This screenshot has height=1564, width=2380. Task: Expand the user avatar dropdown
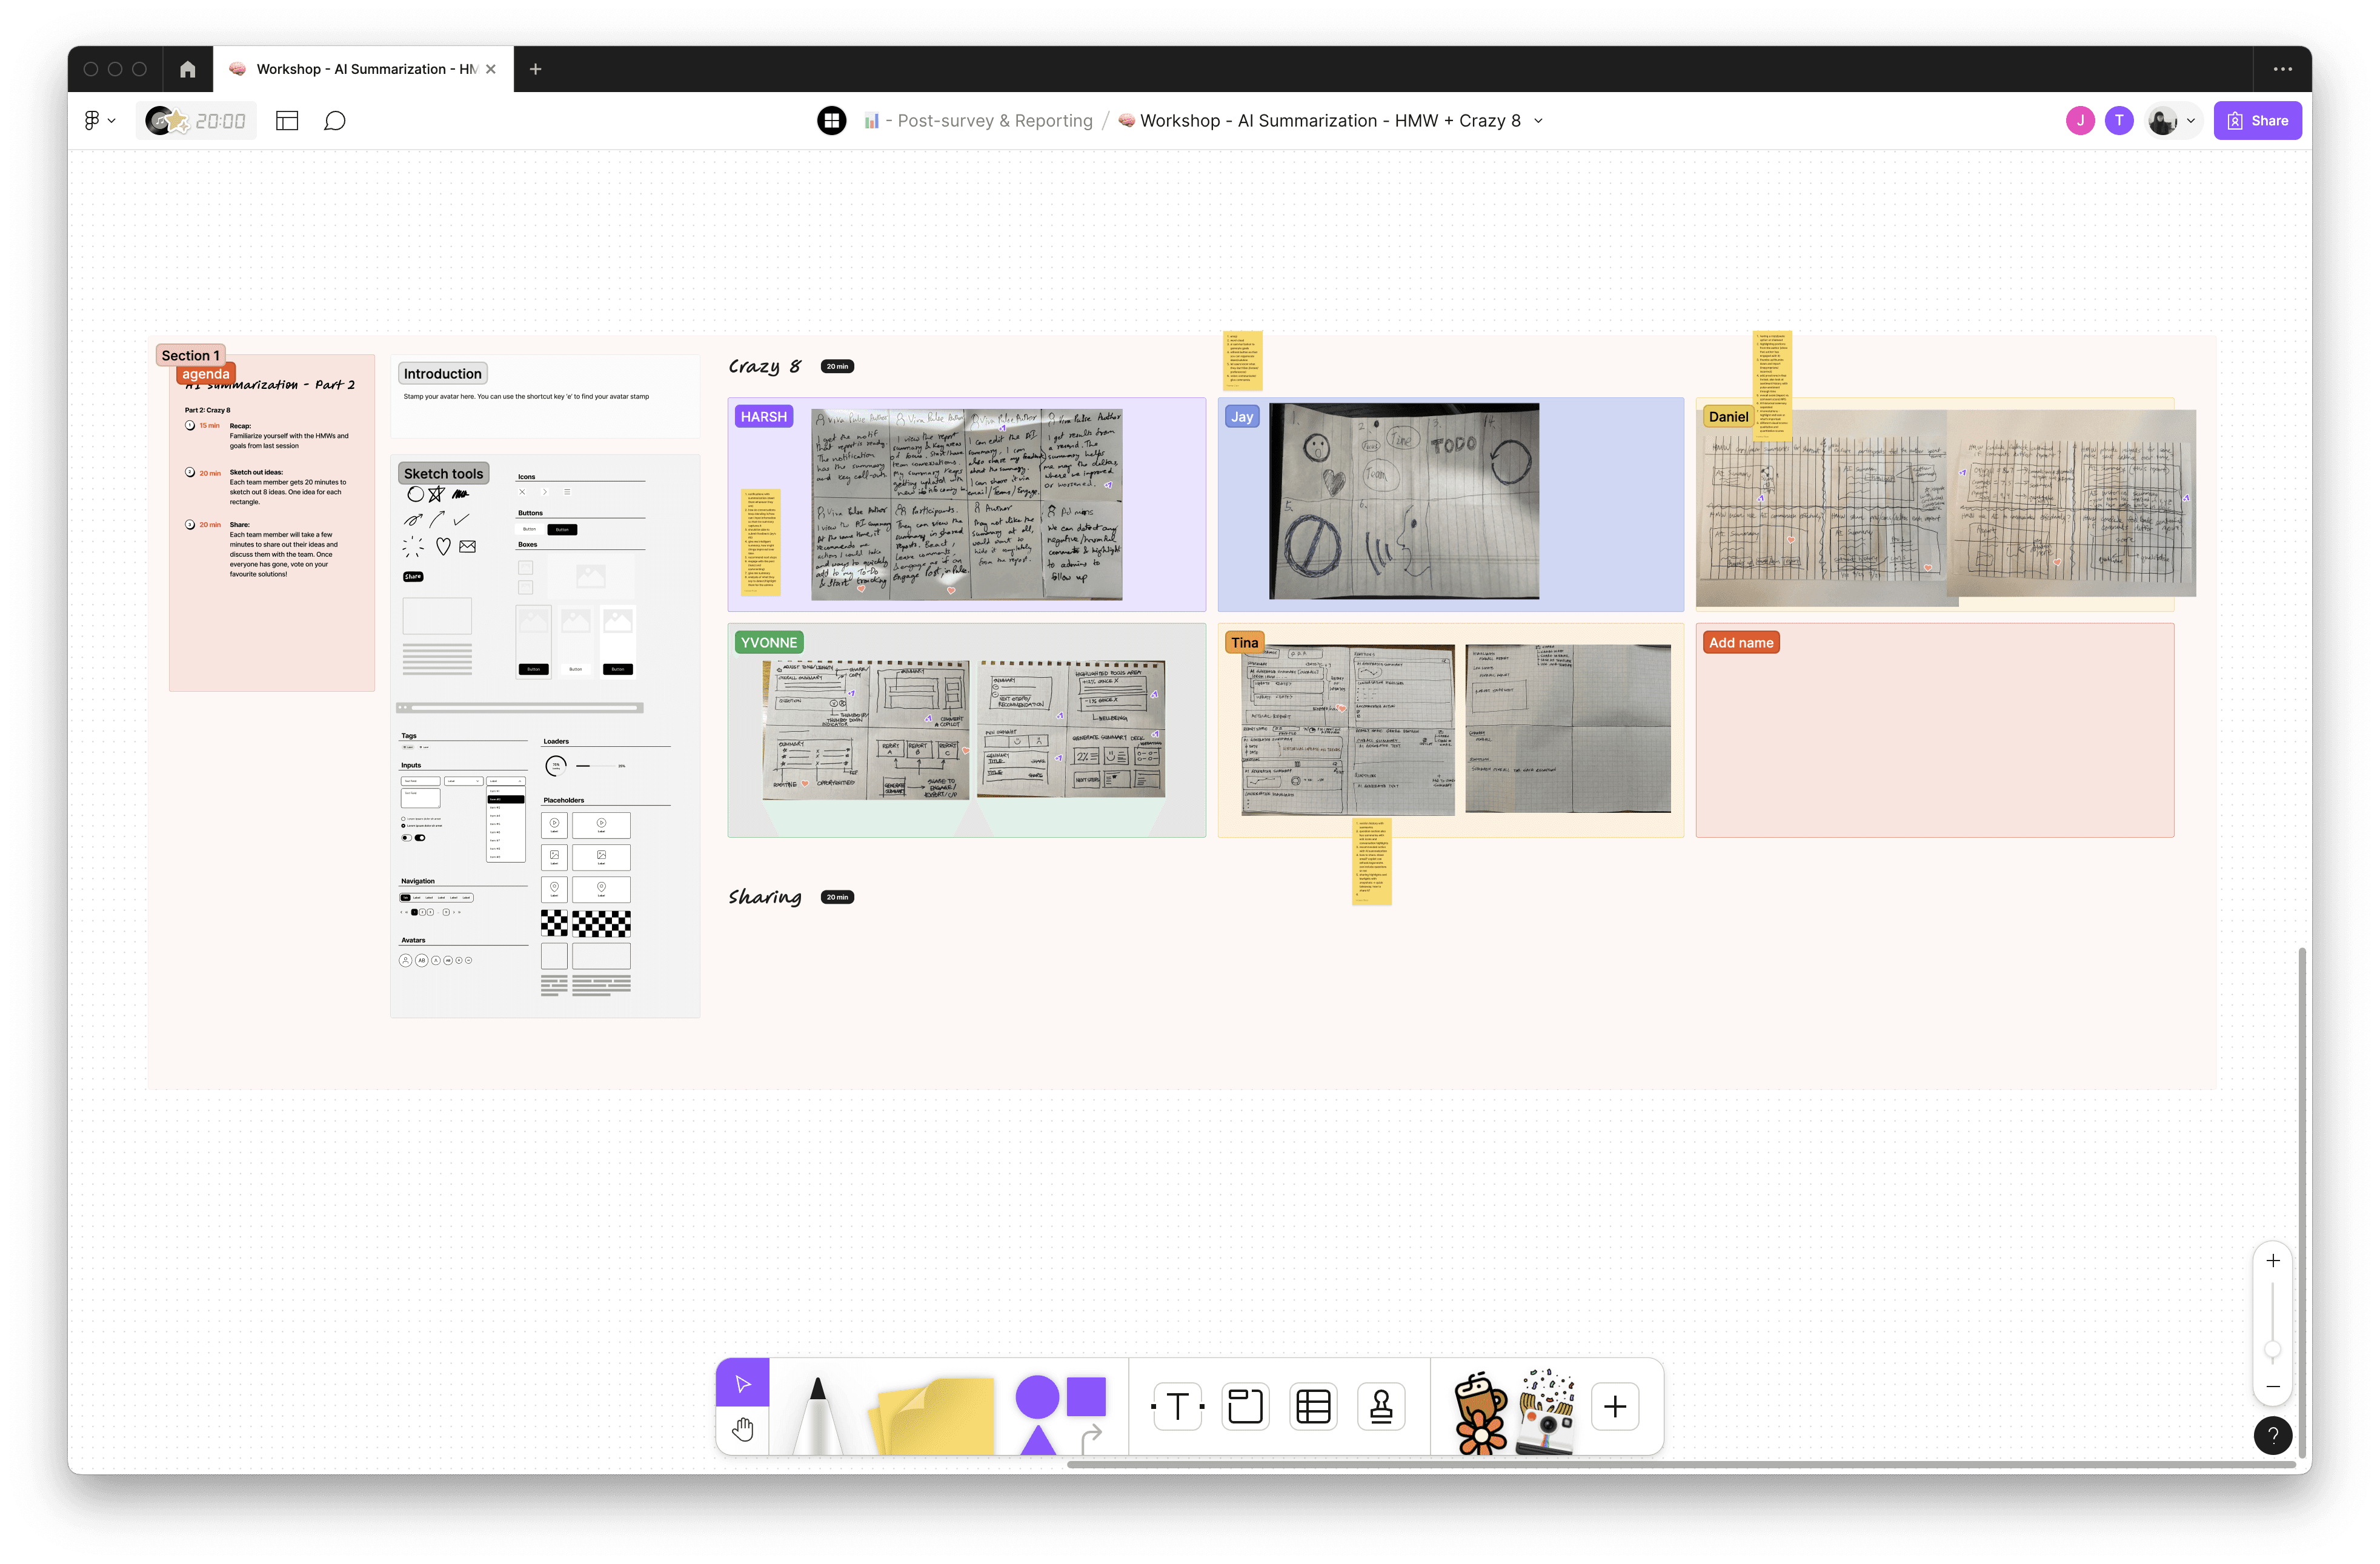click(2190, 121)
